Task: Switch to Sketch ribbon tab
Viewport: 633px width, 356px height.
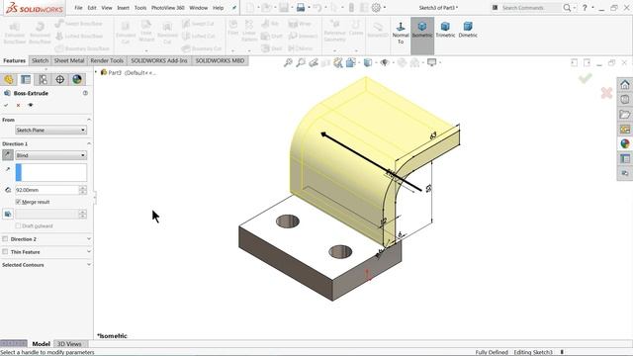Action: pyautogui.click(x=40, y=60)
